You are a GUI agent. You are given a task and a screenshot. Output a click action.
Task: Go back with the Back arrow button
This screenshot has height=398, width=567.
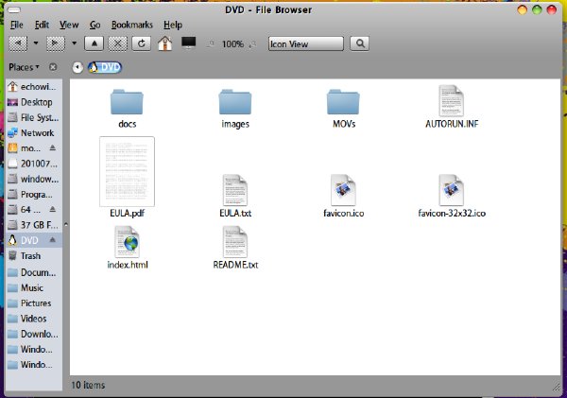click(x=18, y=43)
